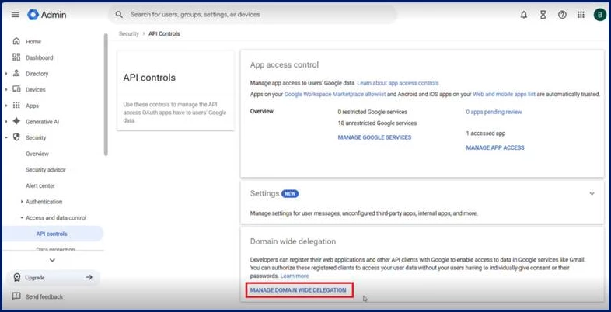611x312 pixels.
Task: Click Manage Google Services link
Action: coord(375,137)
